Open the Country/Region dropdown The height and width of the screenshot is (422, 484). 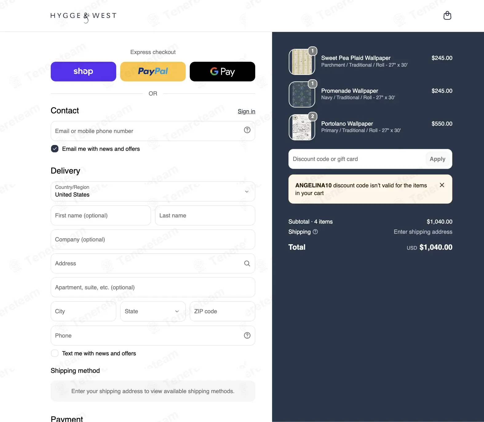(x=153, y=191)
